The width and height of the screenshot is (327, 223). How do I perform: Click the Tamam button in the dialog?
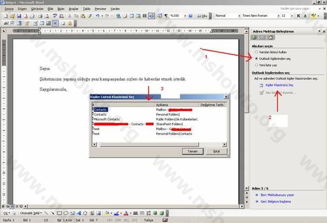(192, 151)
